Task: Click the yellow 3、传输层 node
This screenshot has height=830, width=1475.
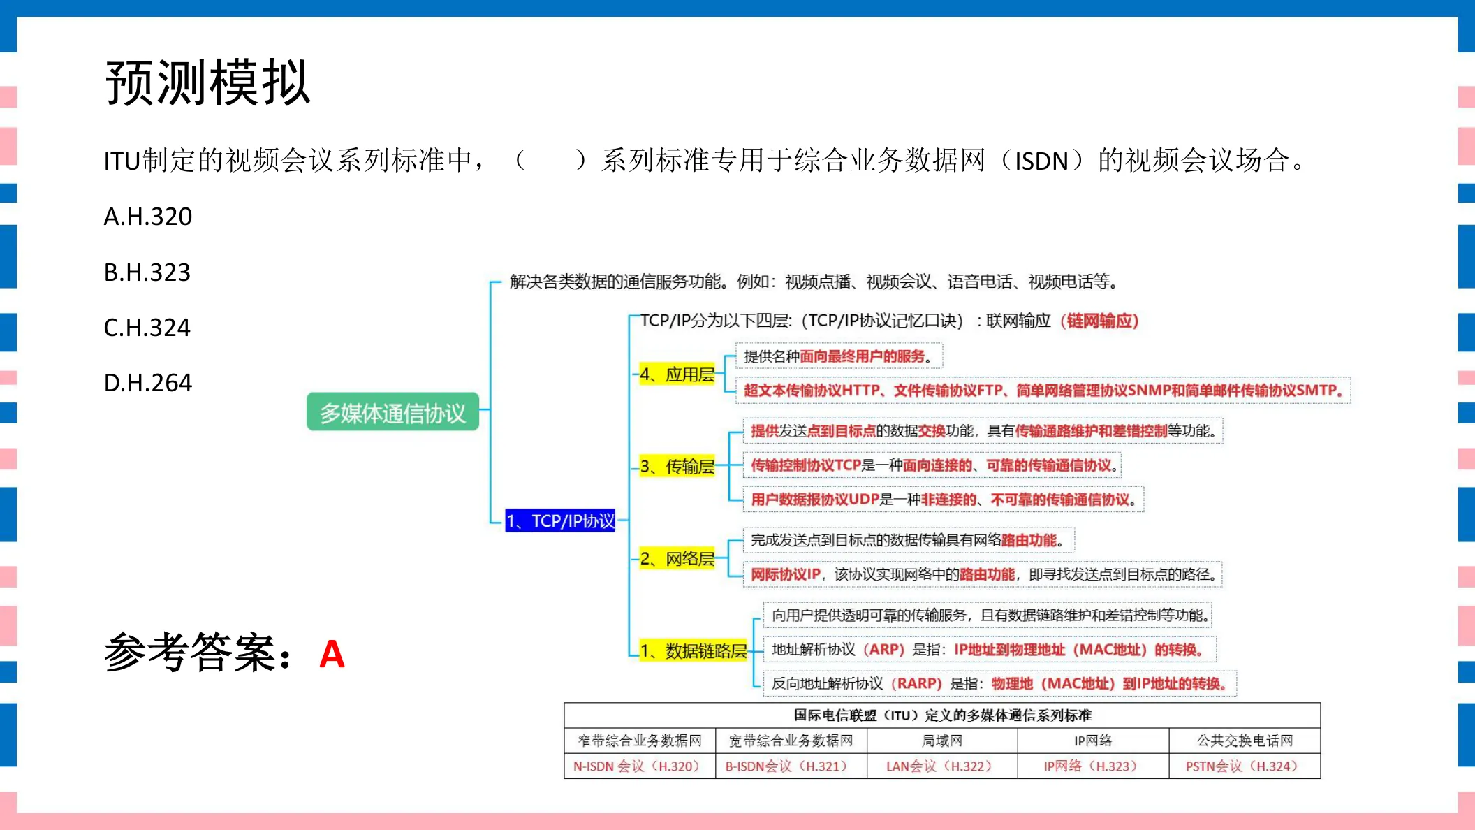Action: click(677, 466)
